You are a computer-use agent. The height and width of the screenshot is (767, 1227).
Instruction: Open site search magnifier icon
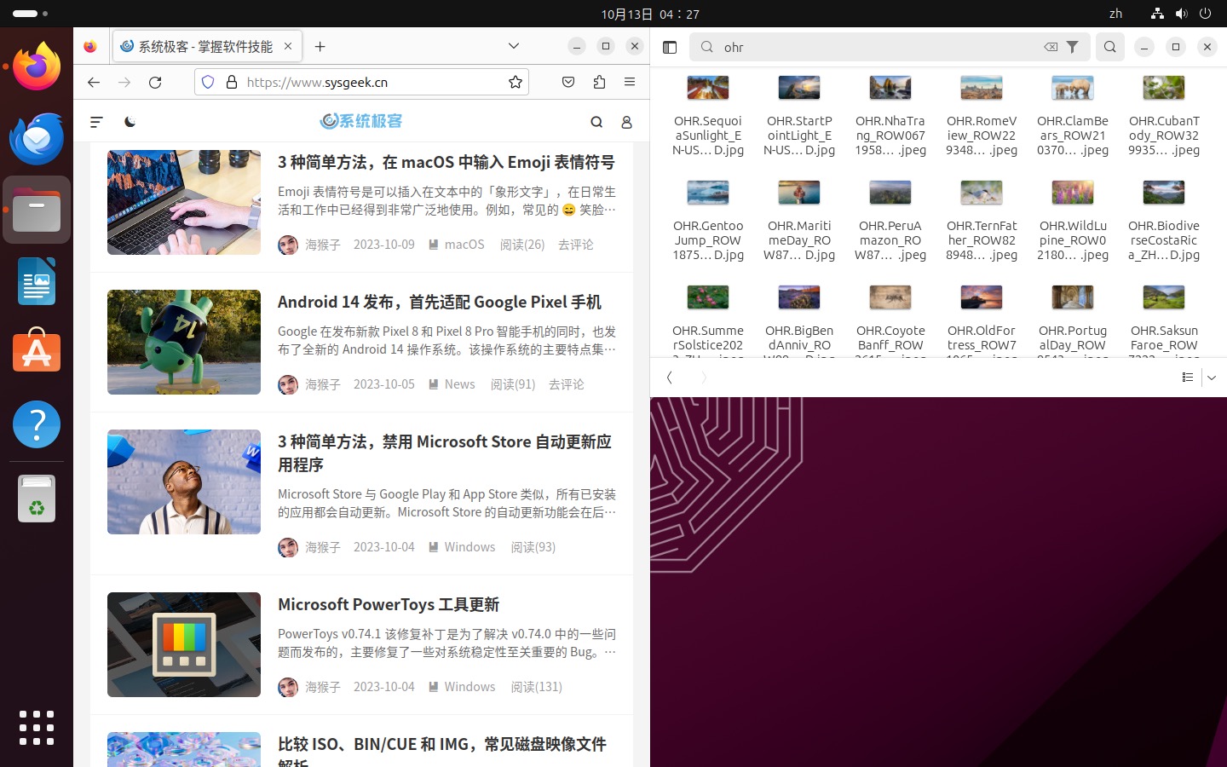(x=596, y=122)
